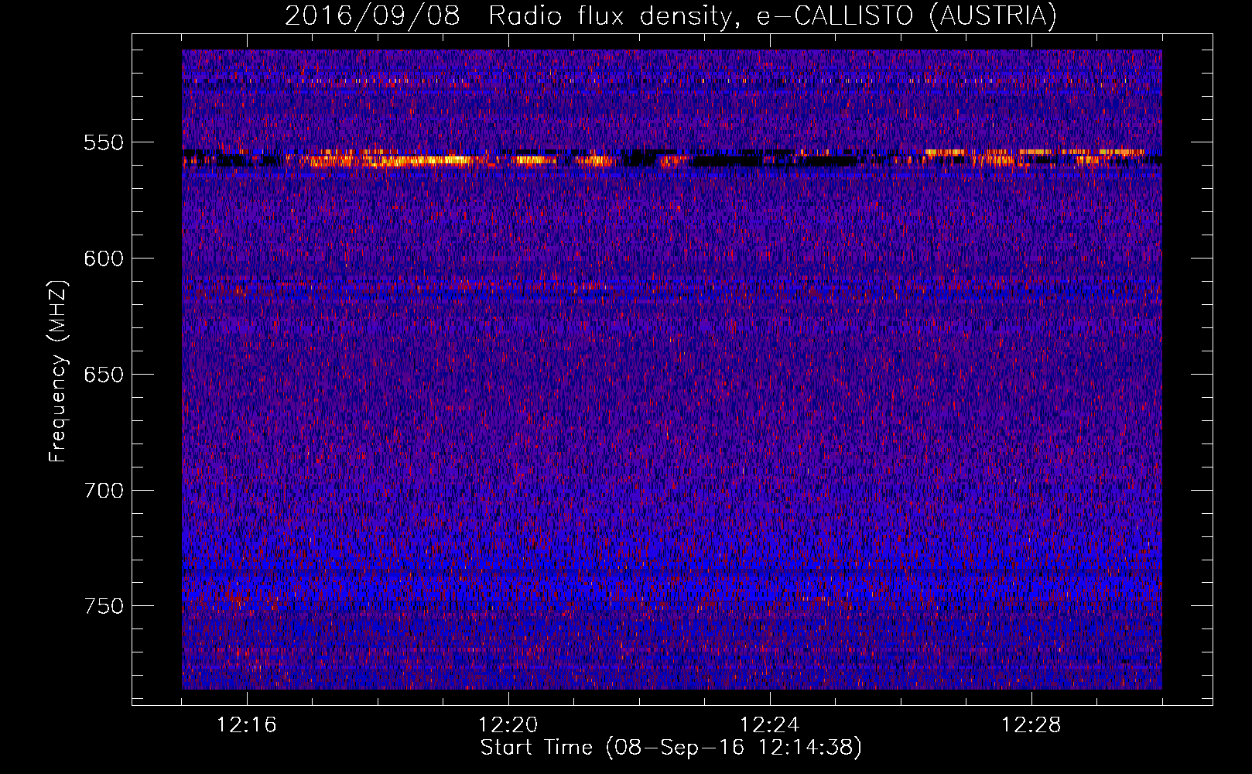1252x774 pixels.
Task: Click the plot title "2016/09/08 Radio flux density, e-CALLISTO (AUSTRIA)"
Action: tap(671, 15)
